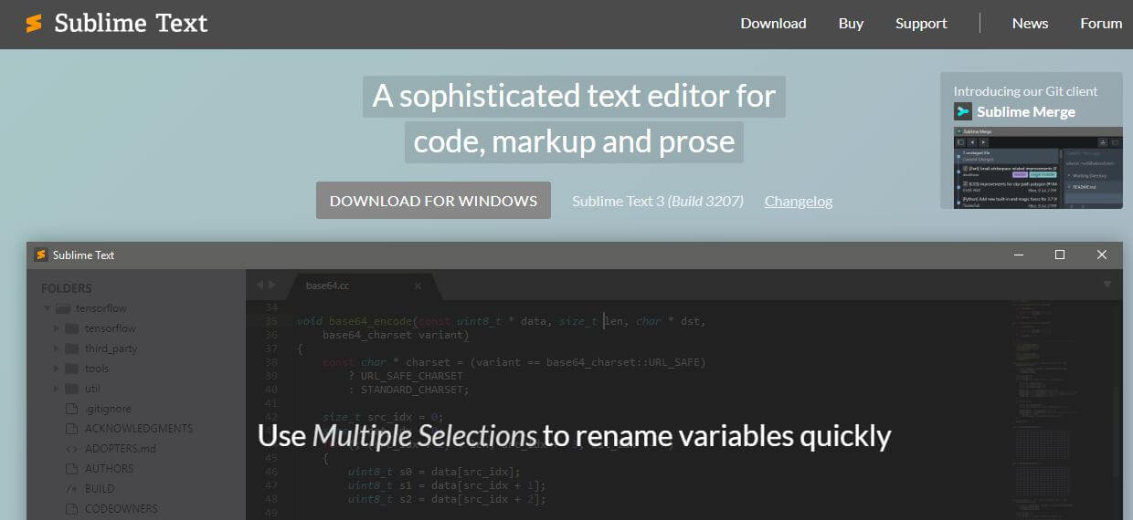This screenshot has width=1133, height=520.
Task: Go to next tab with right arrow
Action: pos(271,285)
